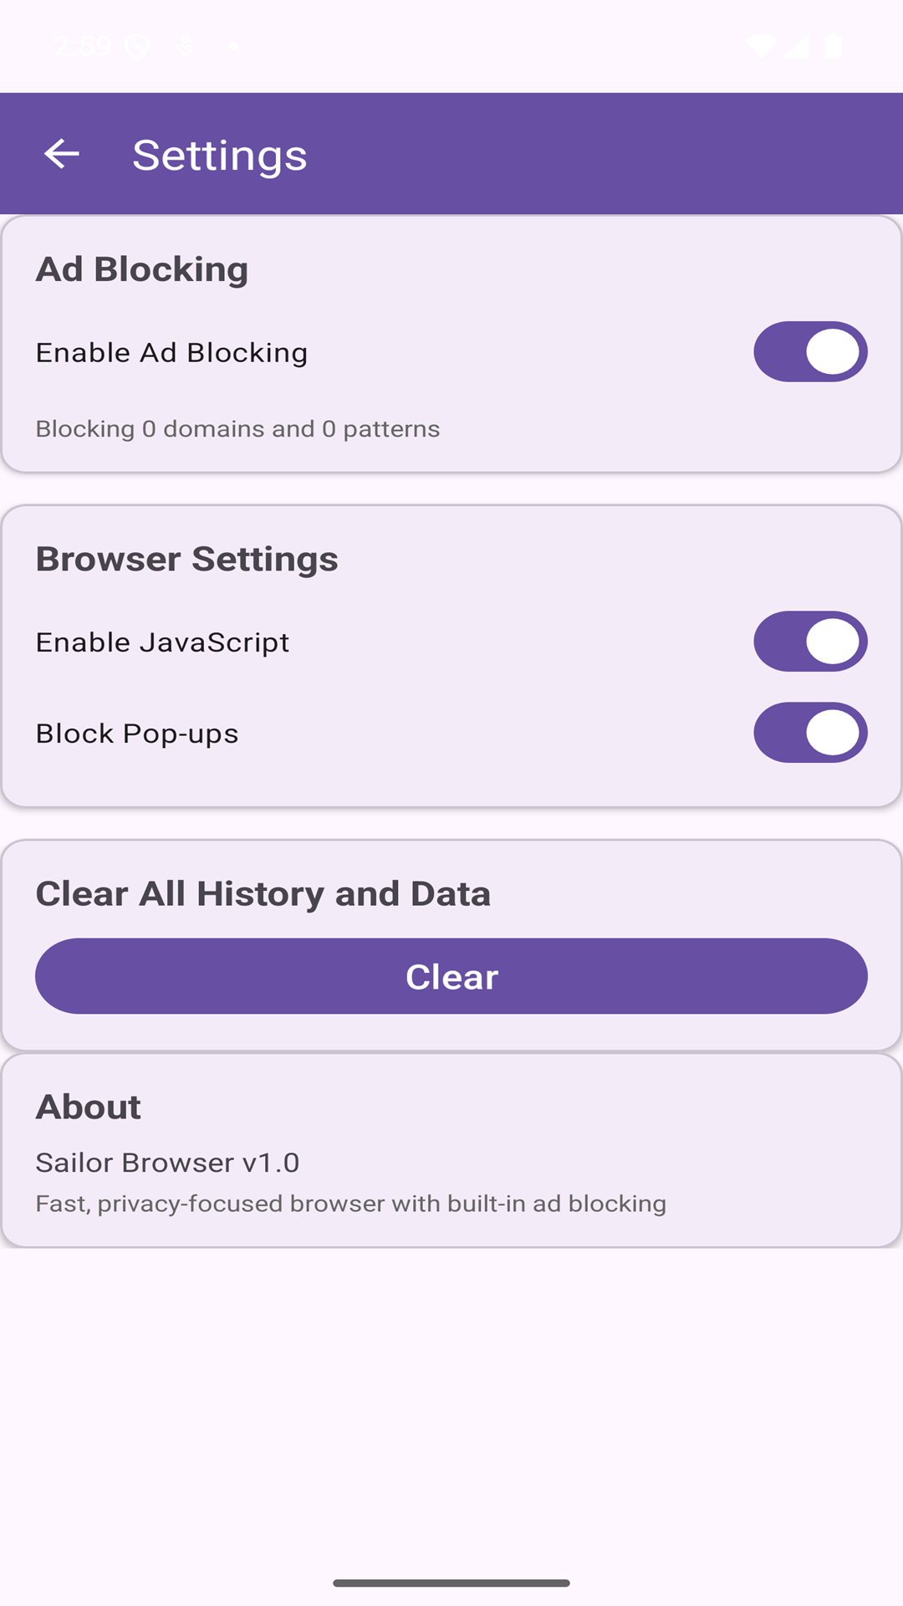The height and width of the screenshot is (1606, 903).
Task: Tap the Wi-Fi icon in the status bar
Action: point(760,46)
